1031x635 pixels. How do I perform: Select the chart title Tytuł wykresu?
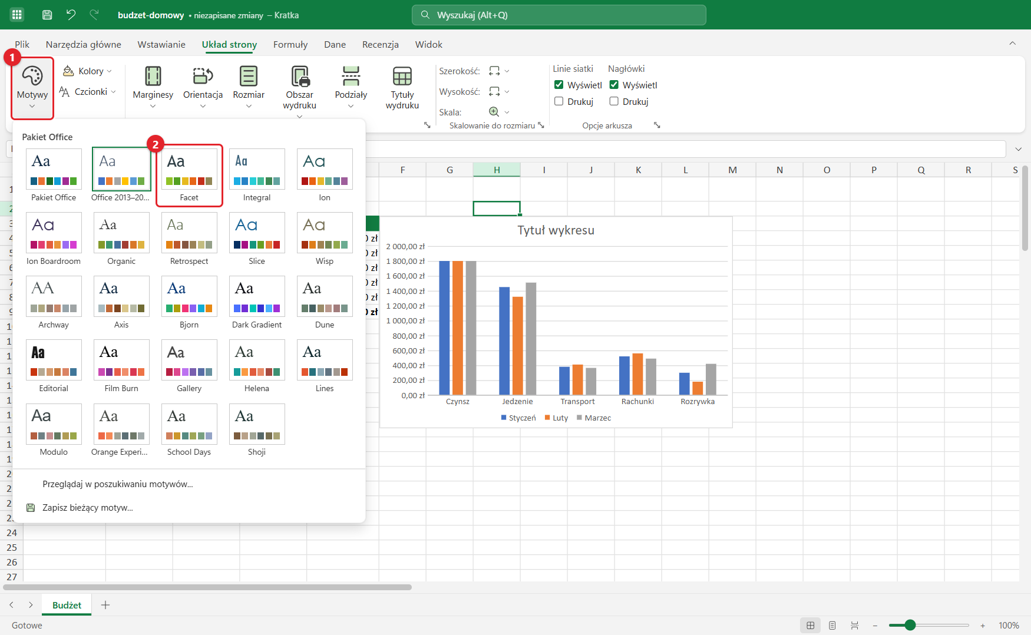click(x=556, y=230)
